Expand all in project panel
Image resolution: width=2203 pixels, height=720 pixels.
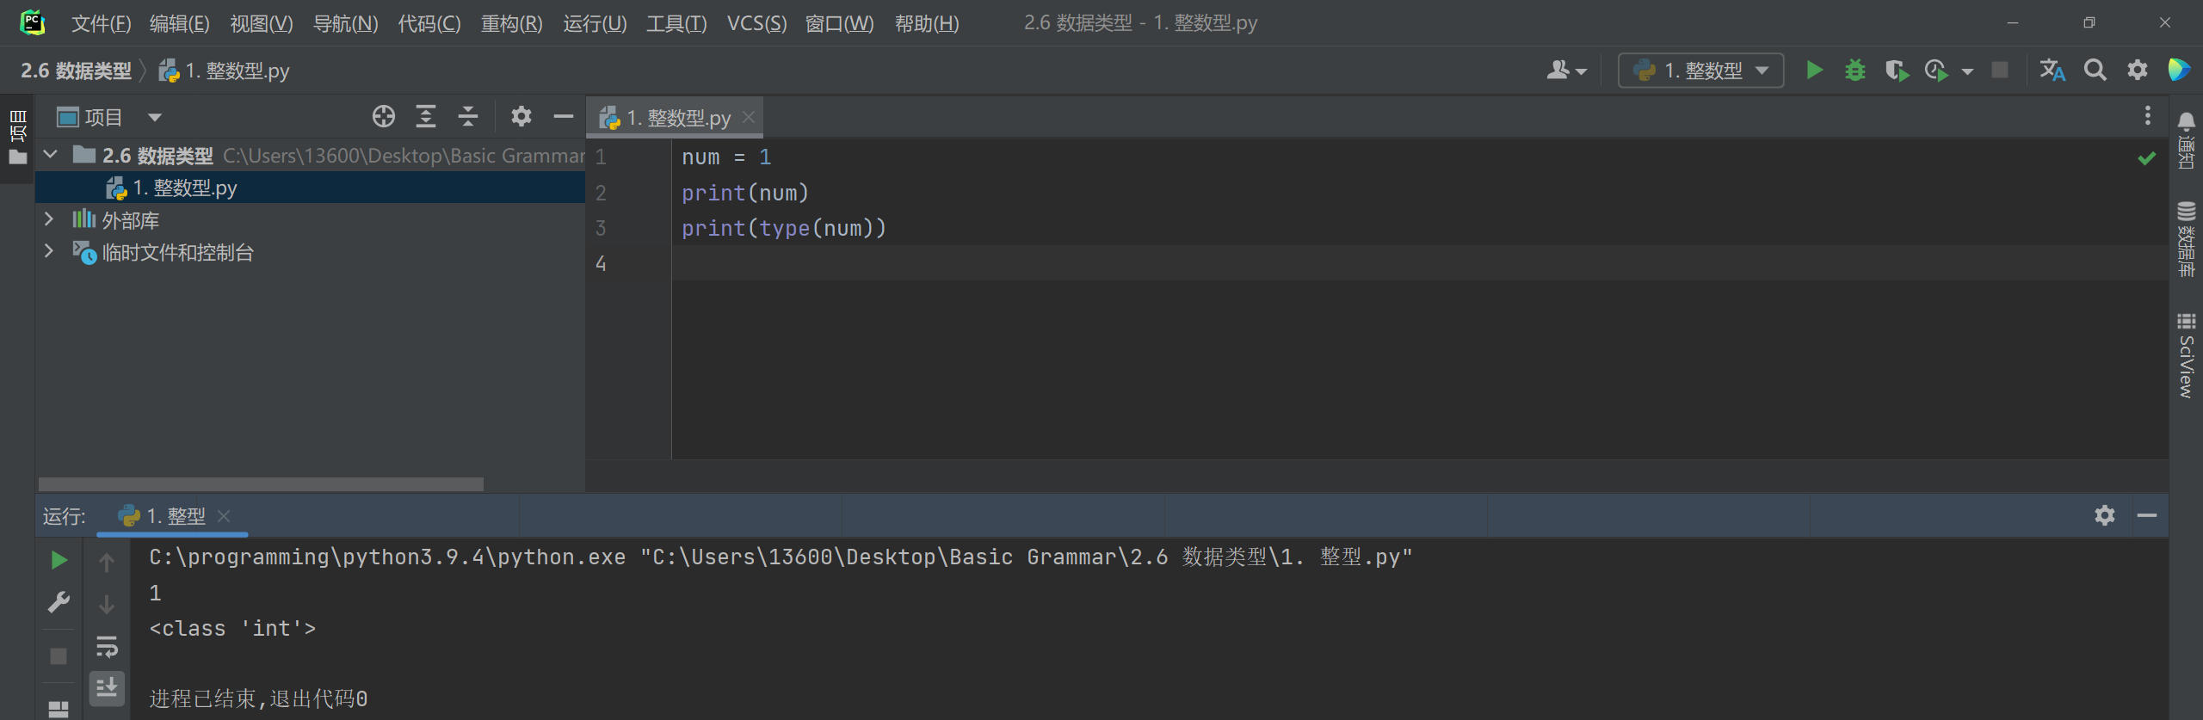426,116
